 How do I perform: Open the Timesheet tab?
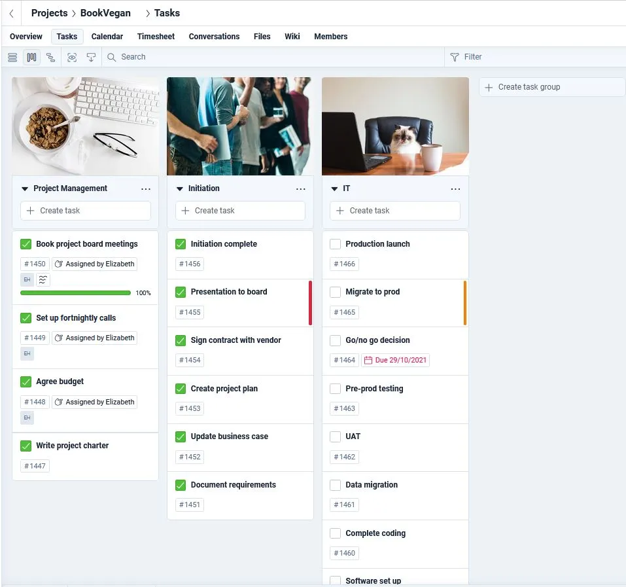click(x=156, y=37)
